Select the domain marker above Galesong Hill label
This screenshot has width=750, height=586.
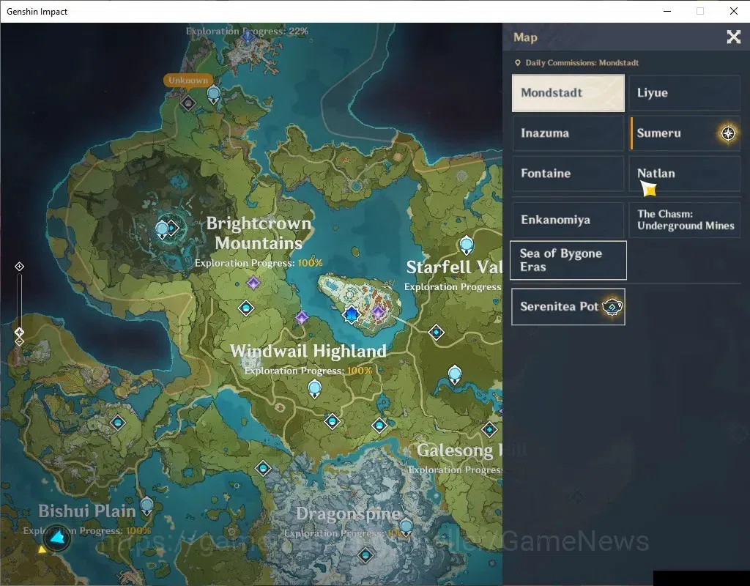(489, 429)
